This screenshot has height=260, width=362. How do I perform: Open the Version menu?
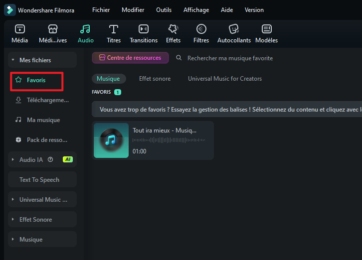(254, 10)
